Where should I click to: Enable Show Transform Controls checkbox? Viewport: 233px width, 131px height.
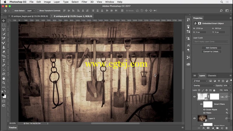coord(38,10)
